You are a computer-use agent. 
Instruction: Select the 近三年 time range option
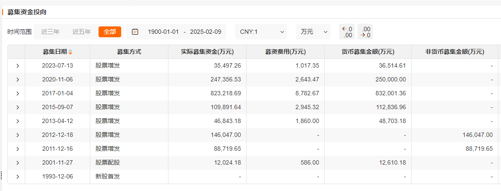pos(50,32)
